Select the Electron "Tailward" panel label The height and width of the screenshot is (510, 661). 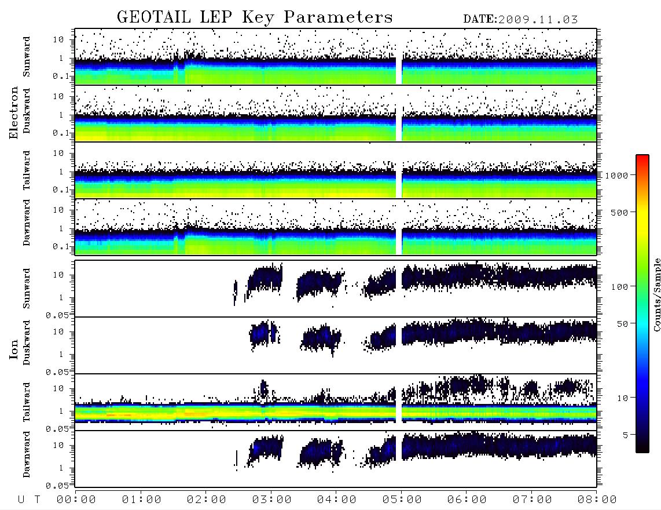pos(27,170)
